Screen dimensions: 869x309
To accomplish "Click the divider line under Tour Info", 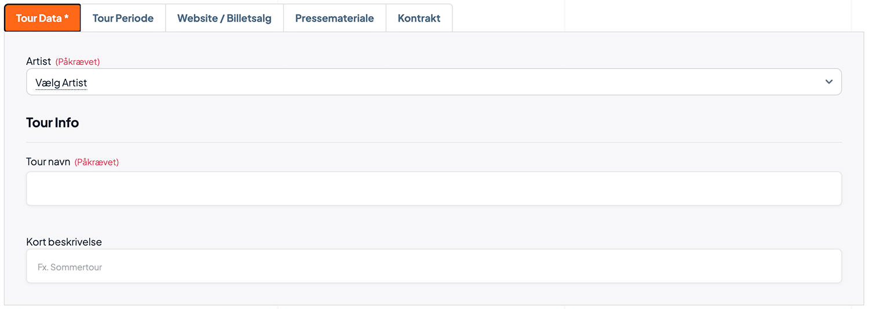I will click(434, 142).
